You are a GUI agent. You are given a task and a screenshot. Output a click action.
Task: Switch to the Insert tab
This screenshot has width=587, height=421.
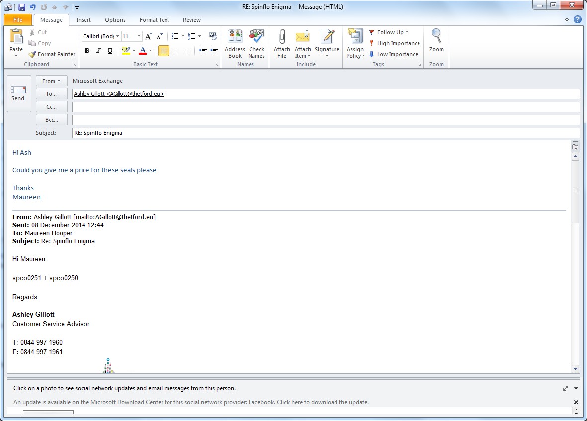[x=84, y=20]
